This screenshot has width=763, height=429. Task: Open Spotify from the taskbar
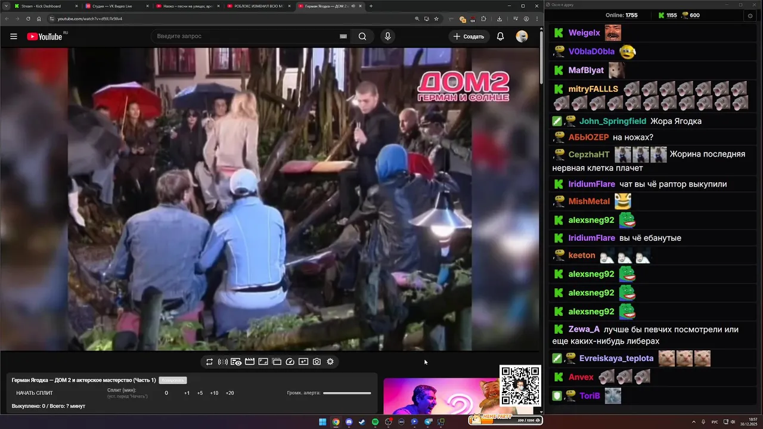click(375, 422)
